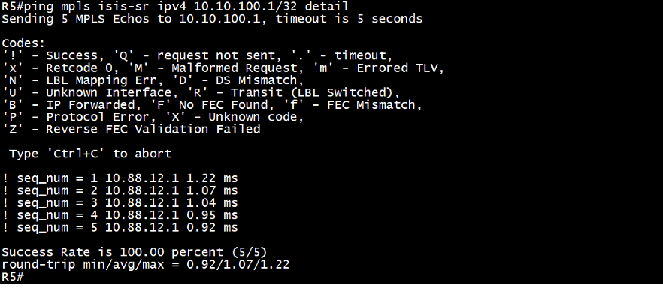Click the 'Z' Reverse FEC Validation Failed line
The image size is (663, 288).
131,129
